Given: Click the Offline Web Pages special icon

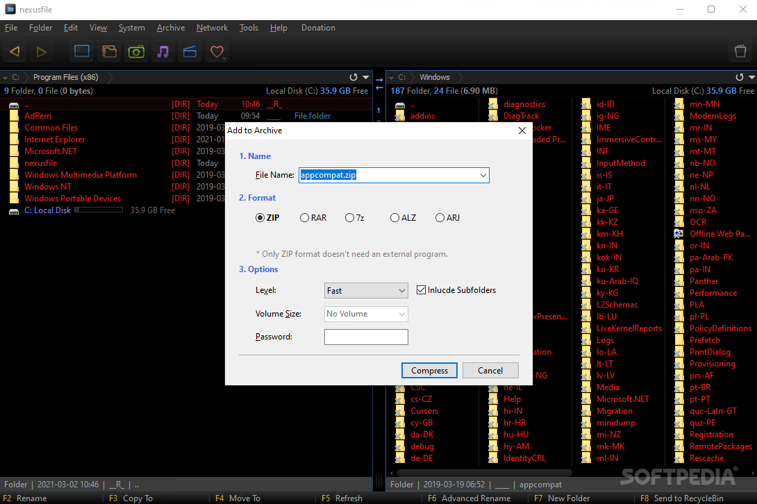Looking at the screenshot, I should click(679, 234).
